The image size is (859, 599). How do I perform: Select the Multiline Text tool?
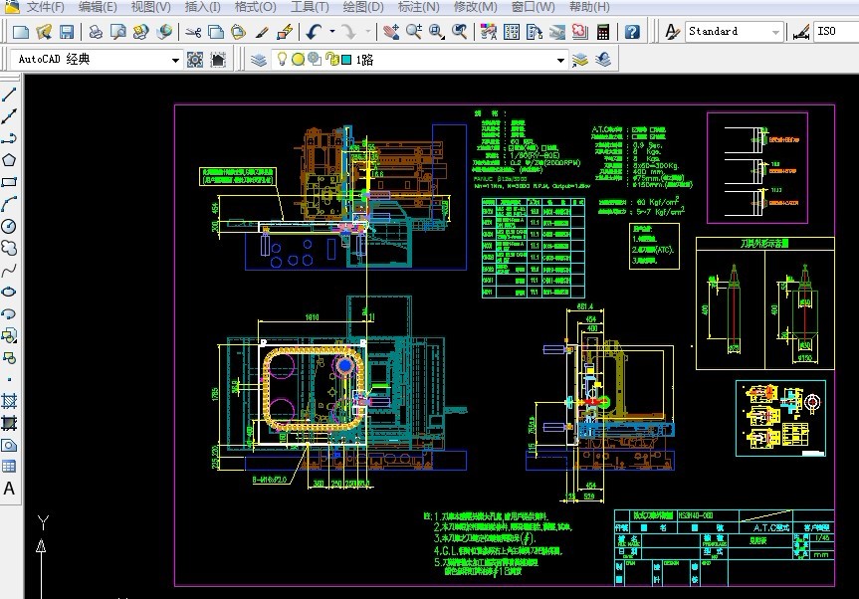click(x=11, y=489)
